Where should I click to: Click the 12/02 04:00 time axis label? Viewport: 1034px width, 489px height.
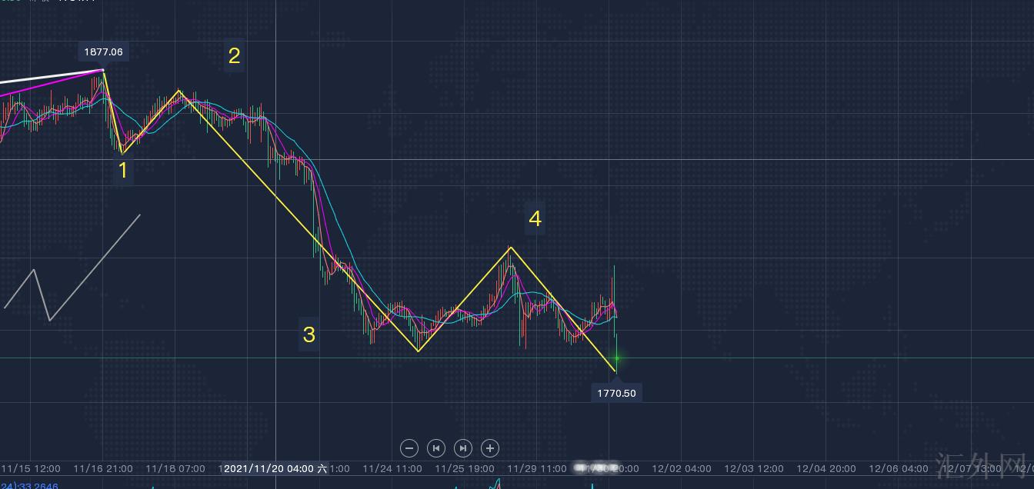coord(682,468)
